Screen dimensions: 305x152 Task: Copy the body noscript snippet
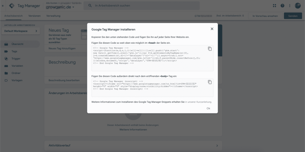pos(210,82)
